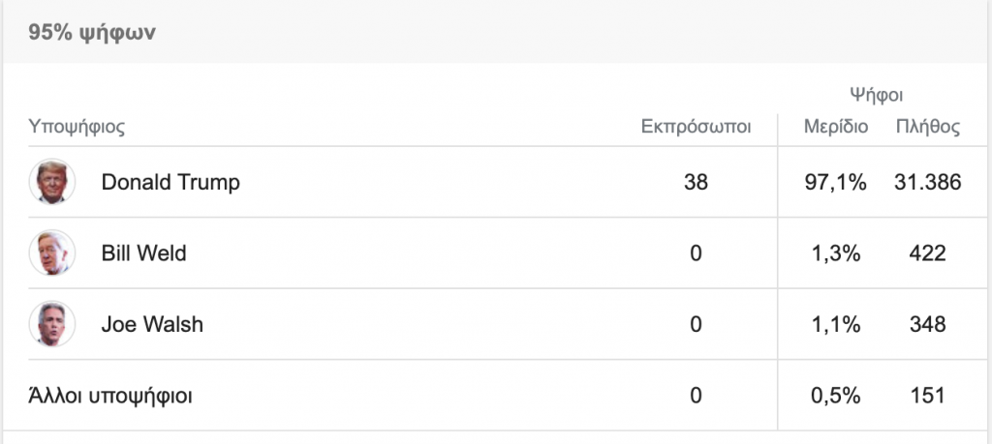Click the 151 votes for other candidates
This screenshot has width=992, height=444.
(927, 395)
